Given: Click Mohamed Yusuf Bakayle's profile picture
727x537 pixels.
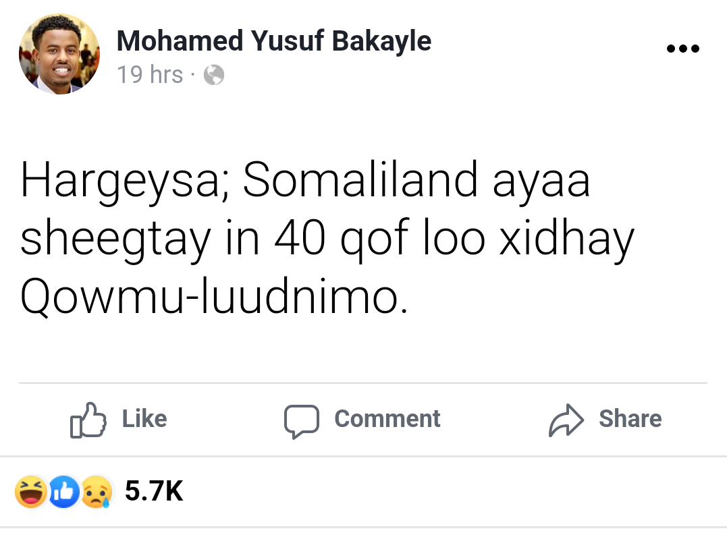Looking at the screenshot, I should [59, 54].
